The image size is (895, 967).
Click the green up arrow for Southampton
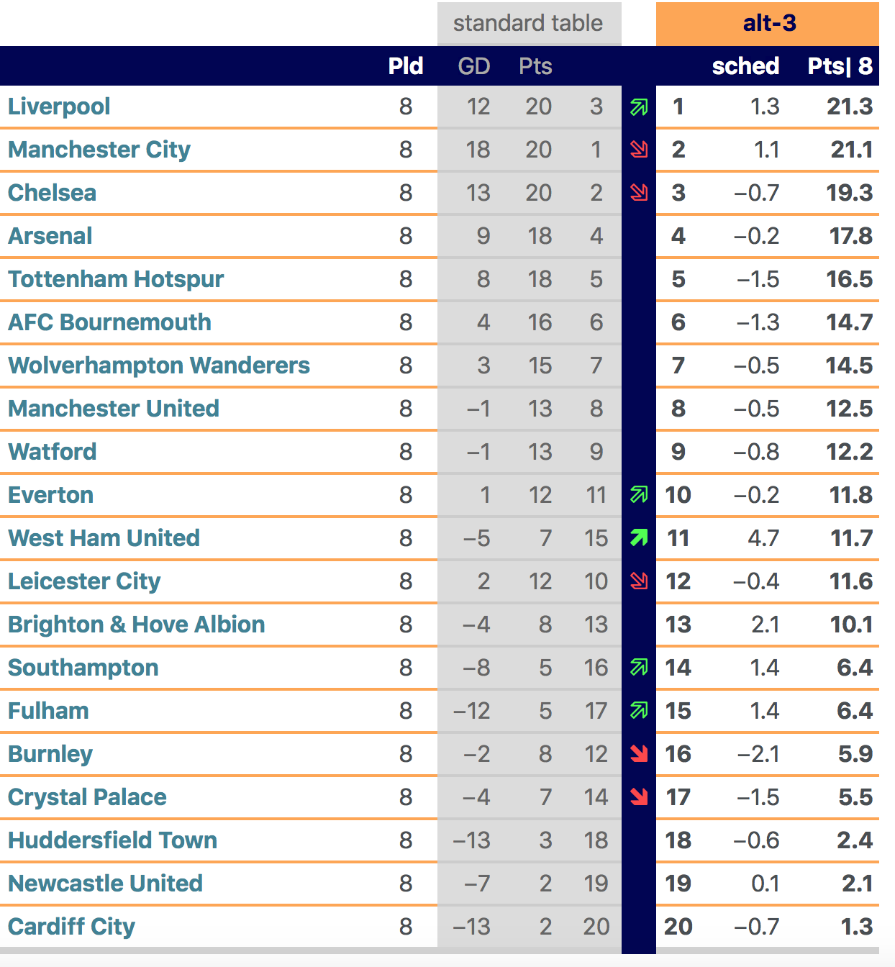click(639, 667)
